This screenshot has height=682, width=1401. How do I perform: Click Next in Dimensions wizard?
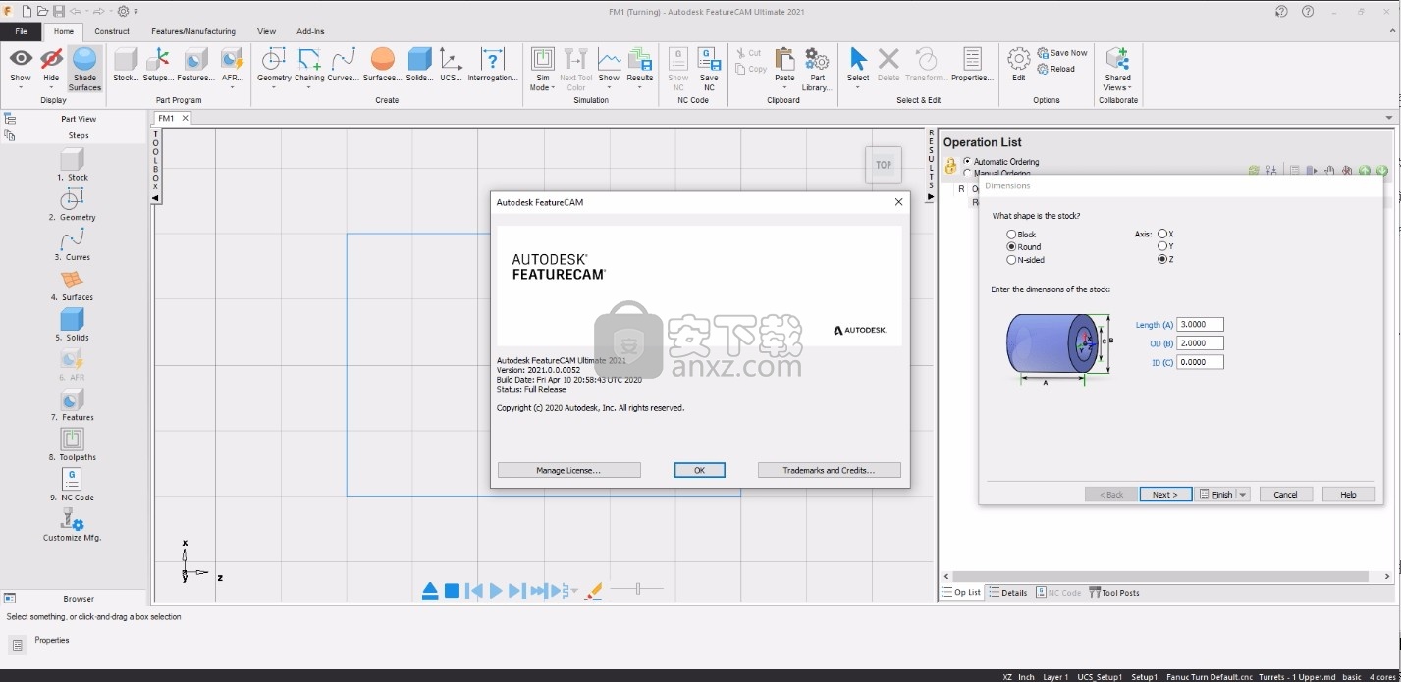point(1165,495)
